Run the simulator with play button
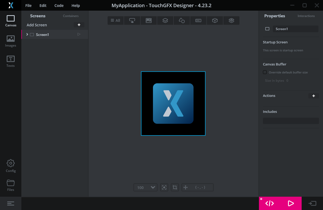 pos(291,203)
